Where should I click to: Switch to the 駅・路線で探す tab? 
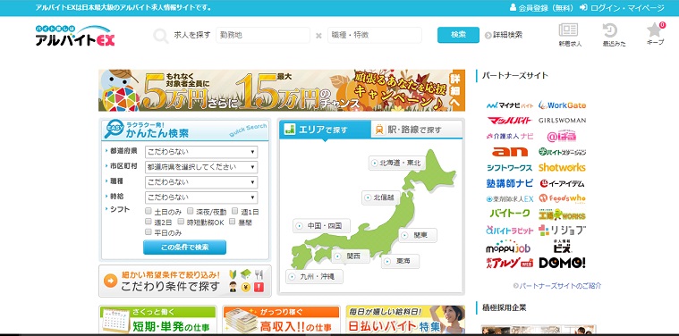tap(416, 129)
